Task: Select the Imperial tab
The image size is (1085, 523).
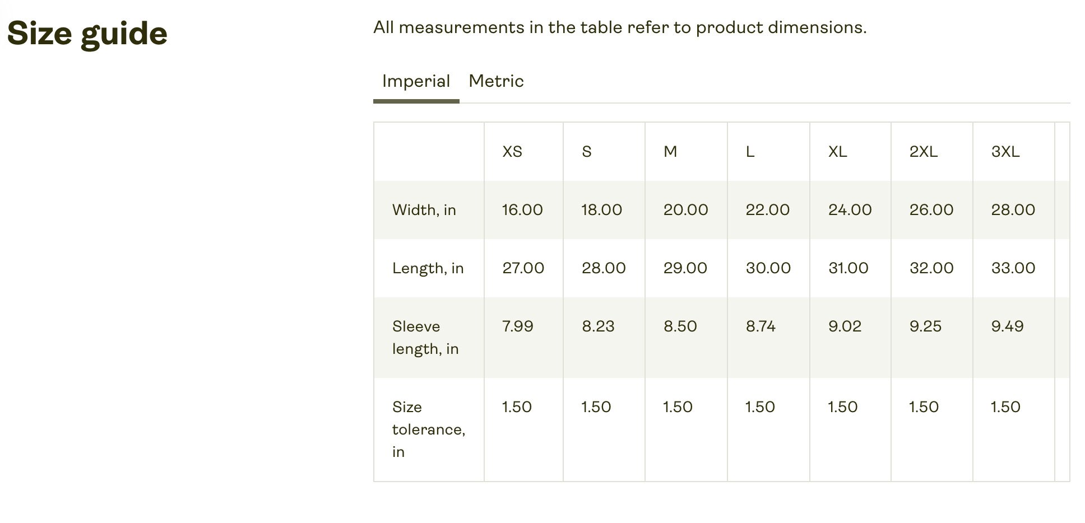Action: pos(416,81)
